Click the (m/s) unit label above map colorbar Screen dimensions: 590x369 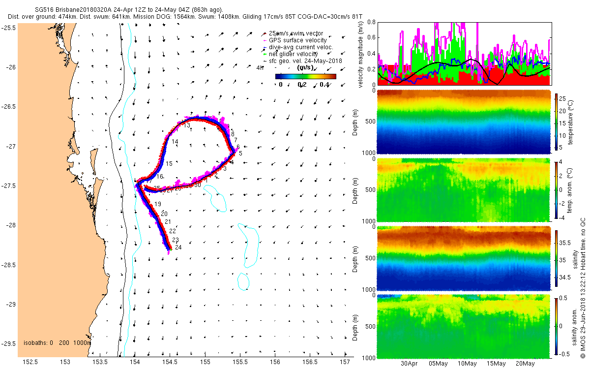point(305,67)
